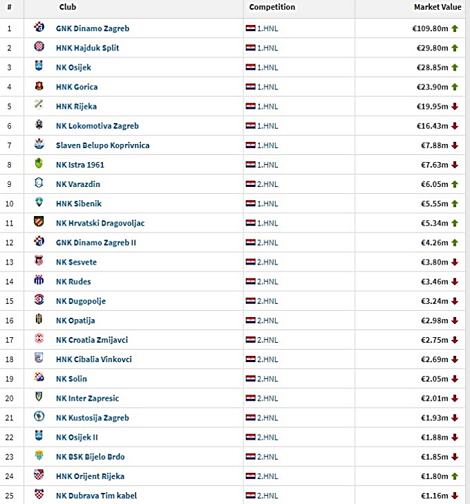Open the NK Hrvatski Dragovoljac link
Viewport: 470px width, 504px height.
pos(100,223)
